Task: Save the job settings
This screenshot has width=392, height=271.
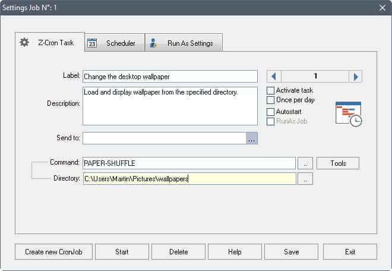Action: pyautogui.click(x=291, y=252)
